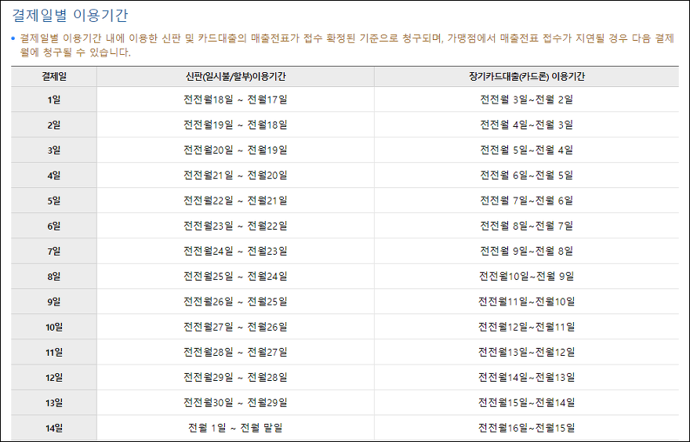Click the card loan cell '전전월 9일~전월 8일'
Image resolution: width=690 pixels, height=442 pixels.
coord(527,252)
